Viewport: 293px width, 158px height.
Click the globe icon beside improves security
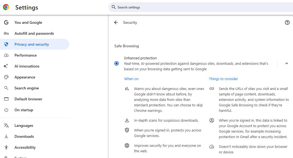point(127,145)
